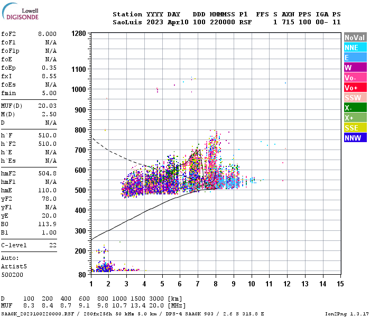Click the SaoLuis station name

[127, 22]
